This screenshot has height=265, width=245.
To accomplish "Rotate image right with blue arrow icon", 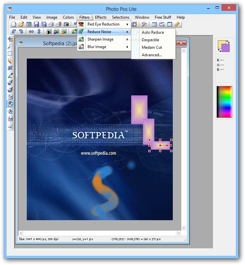I will pyautogui.click(x=21, y=31).
